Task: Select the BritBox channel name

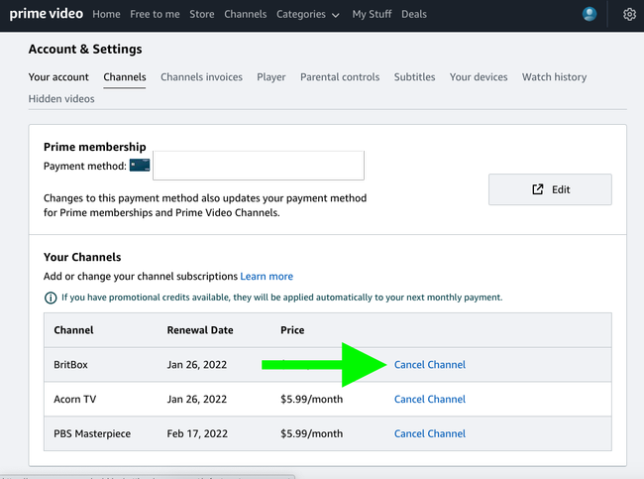Action: [x=70, y=365]
